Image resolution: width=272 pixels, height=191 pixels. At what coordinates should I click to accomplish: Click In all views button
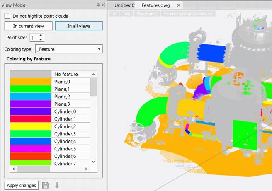pyautogui.click(x=79, y=26)
